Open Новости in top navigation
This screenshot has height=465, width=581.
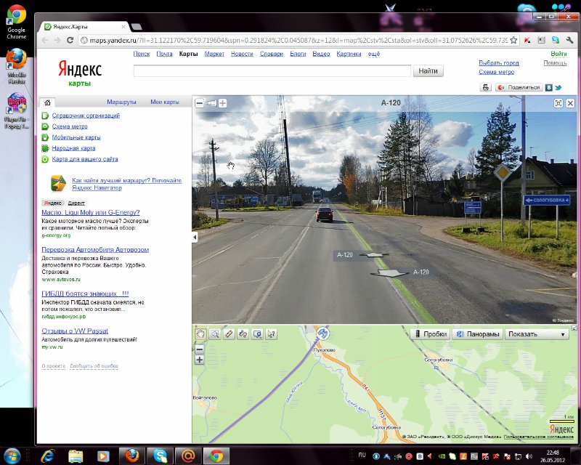click(242, 54)
